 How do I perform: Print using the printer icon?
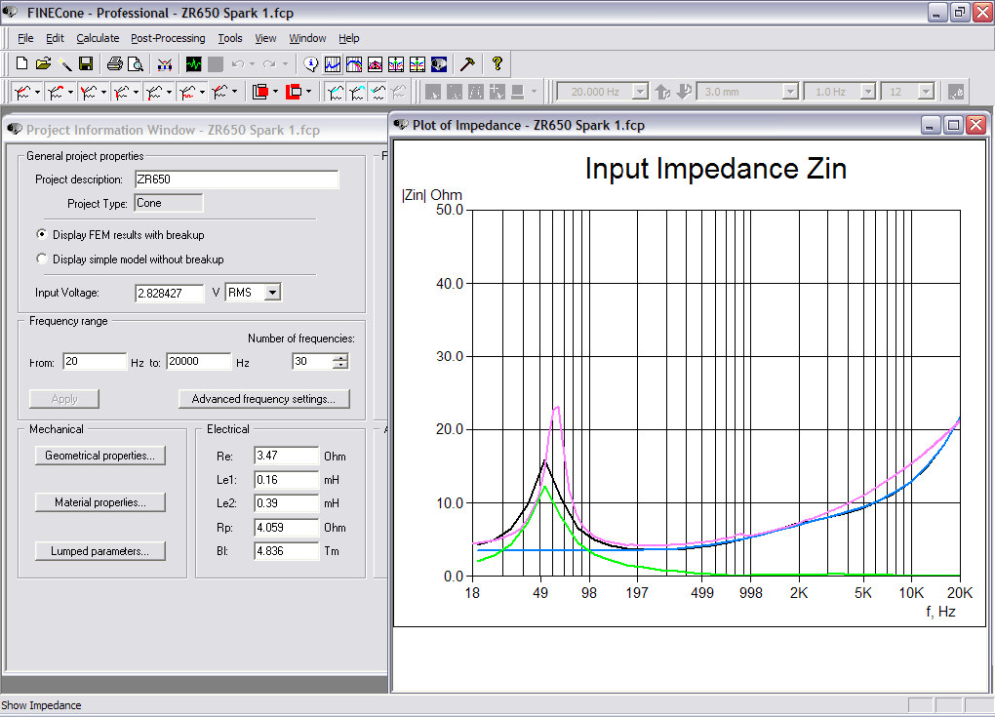pyautogui.click(x=115, y=63)
